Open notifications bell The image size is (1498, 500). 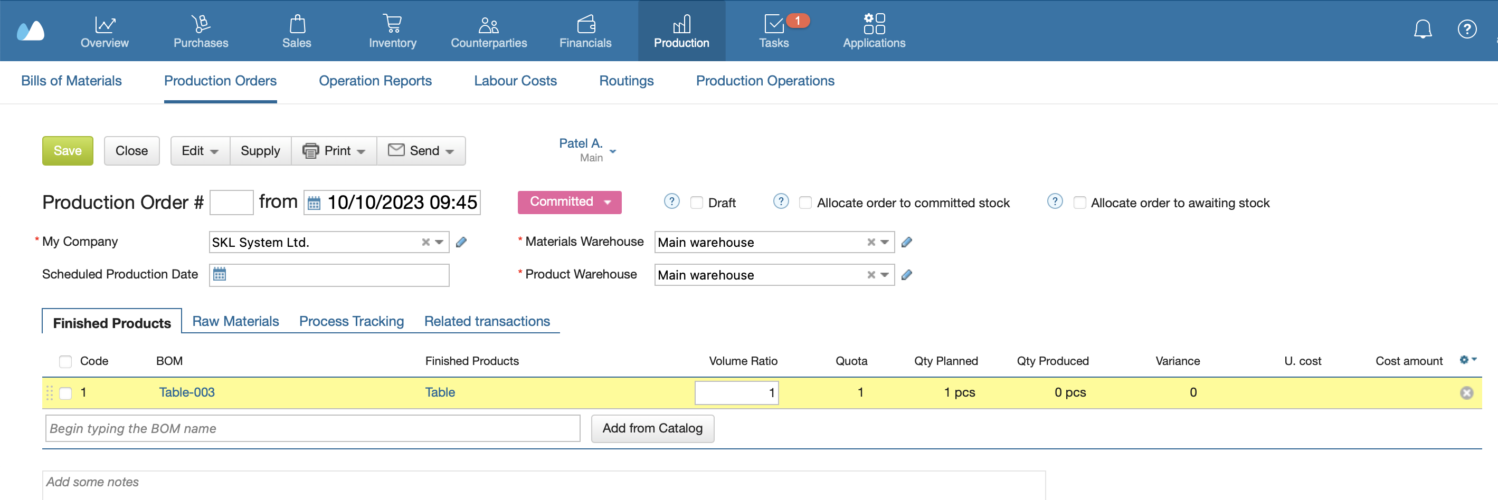[1423, 29]
